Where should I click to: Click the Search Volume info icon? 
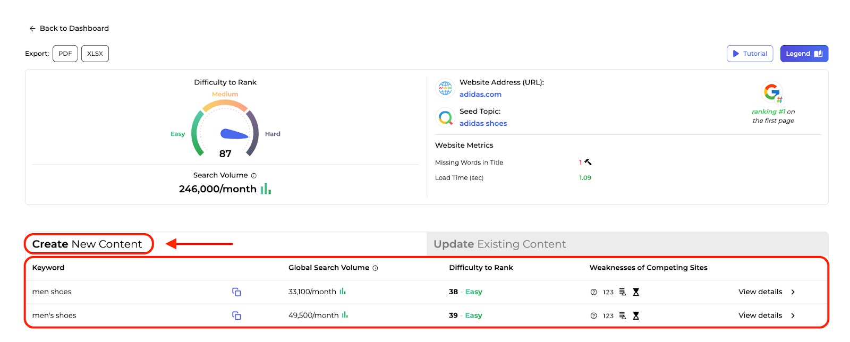point(253,176)
